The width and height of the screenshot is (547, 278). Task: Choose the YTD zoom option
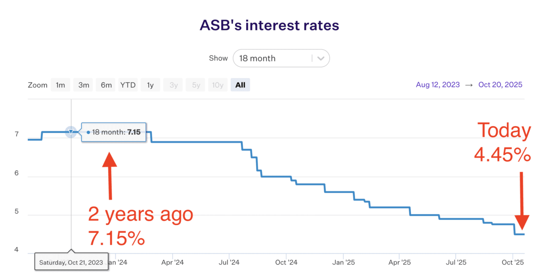(x=128, y=85)
